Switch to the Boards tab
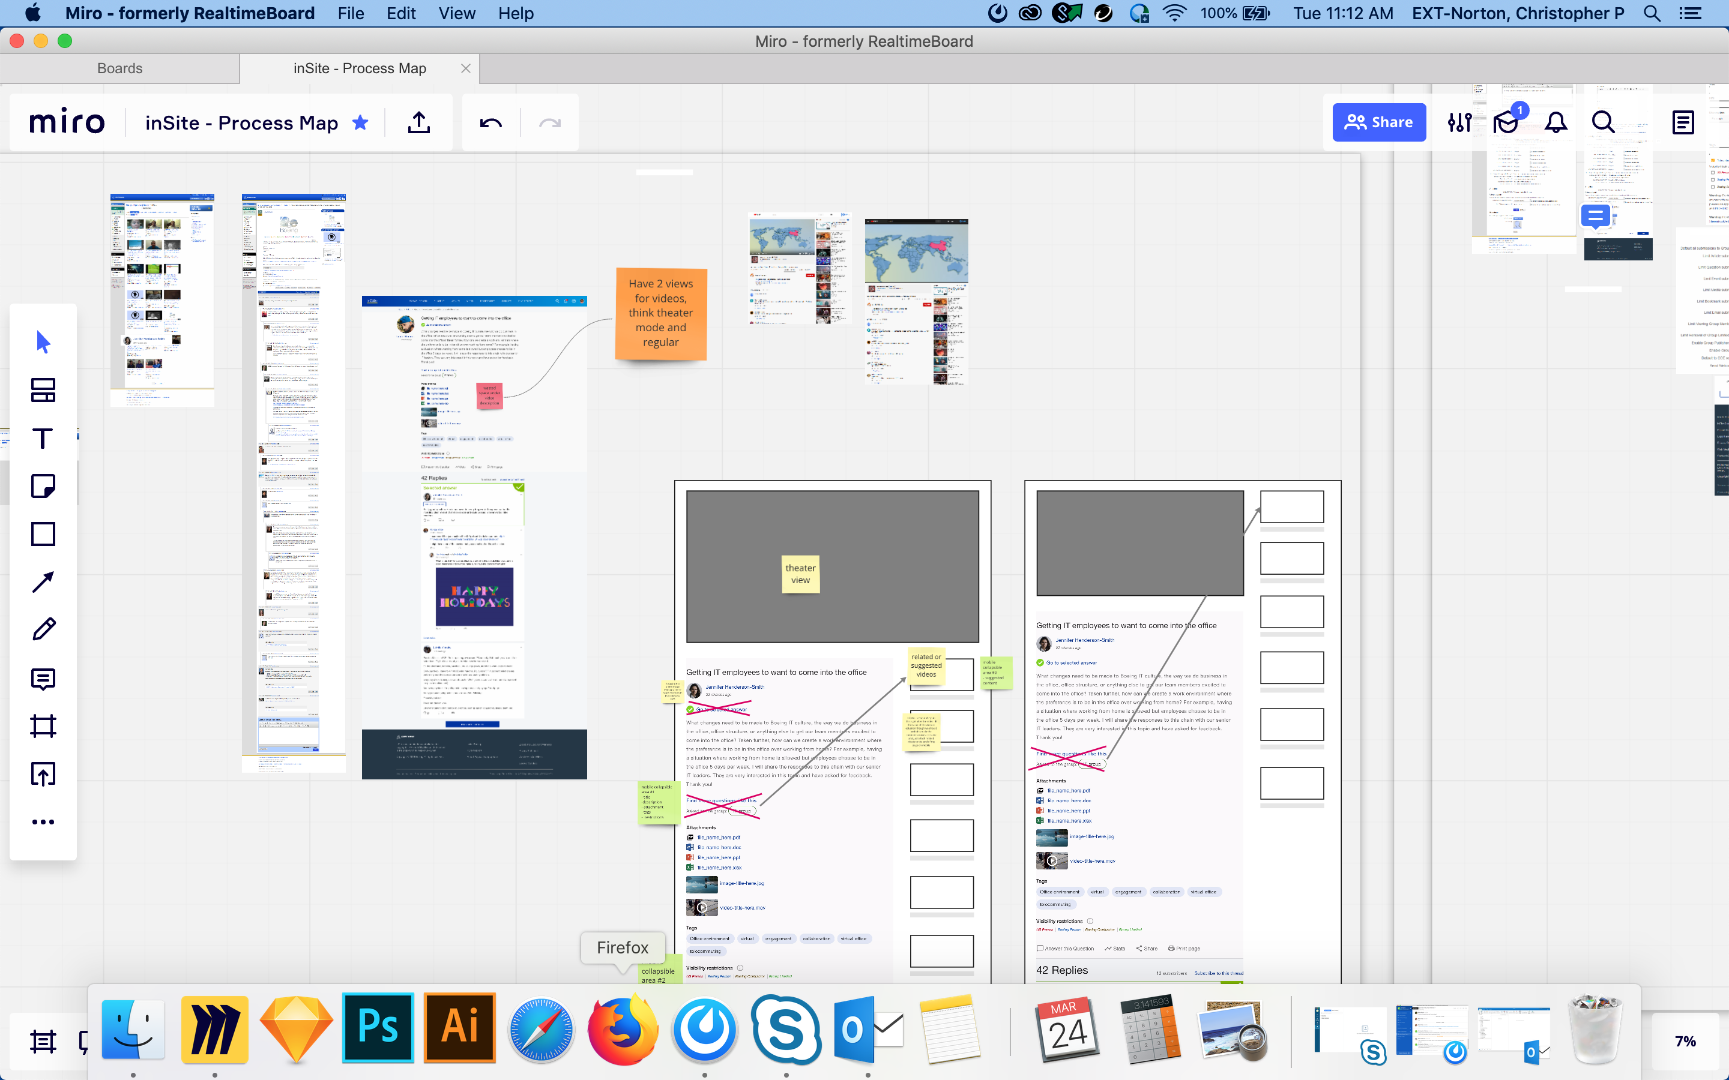The image size is (1729, 1080). (119, 68)
